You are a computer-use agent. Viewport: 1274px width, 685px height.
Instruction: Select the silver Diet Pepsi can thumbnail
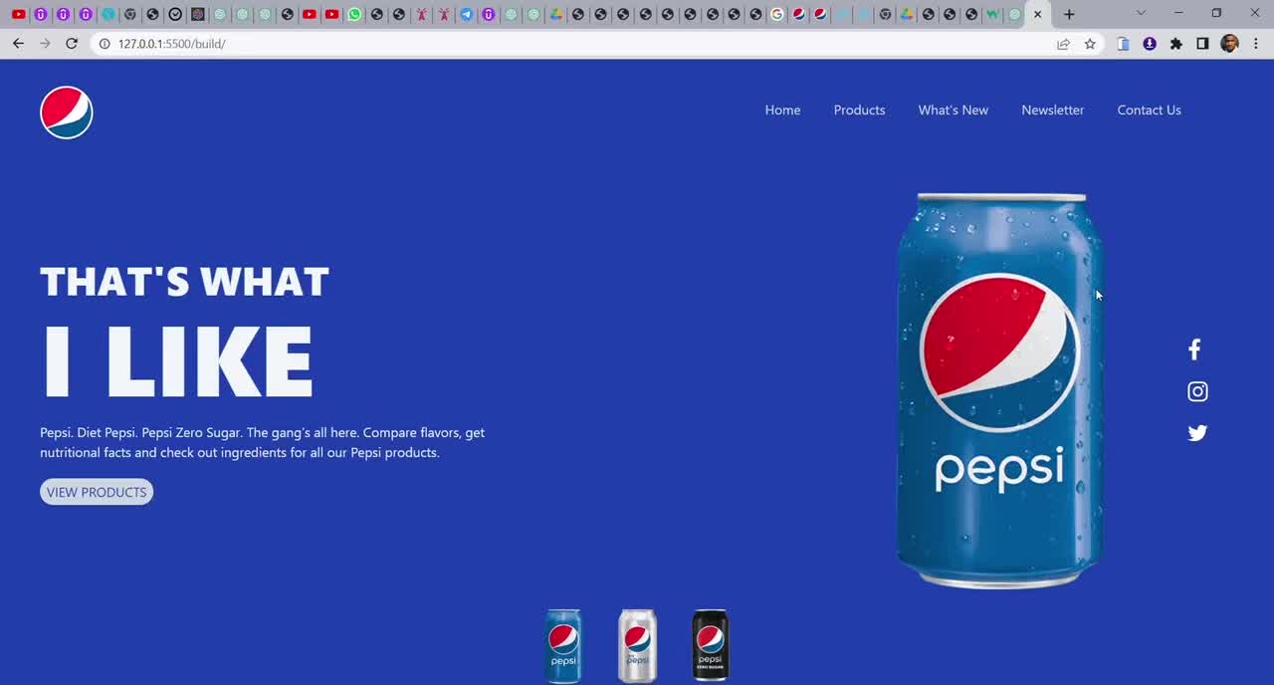coord(637,645)
